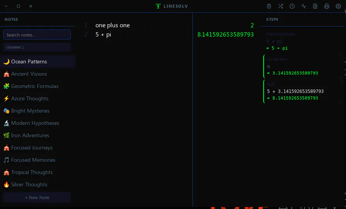Click circus tent icon beside Tropical Thoughts

pyautogui.click(x=7, y=172)
